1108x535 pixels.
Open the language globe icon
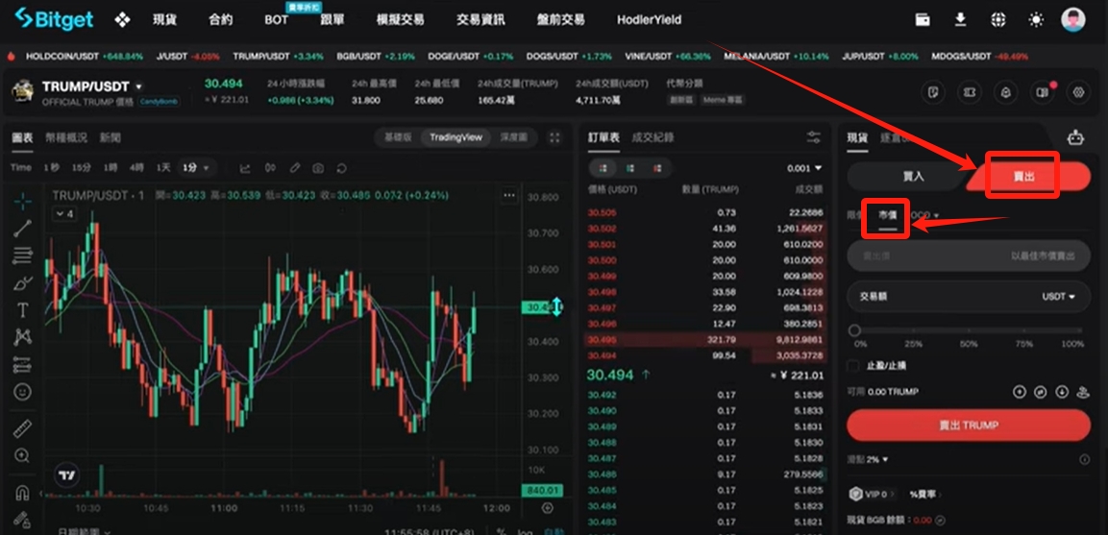(x=997, y=20)
